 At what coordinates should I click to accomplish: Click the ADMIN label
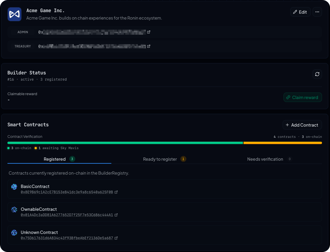[x=23, y=32]
